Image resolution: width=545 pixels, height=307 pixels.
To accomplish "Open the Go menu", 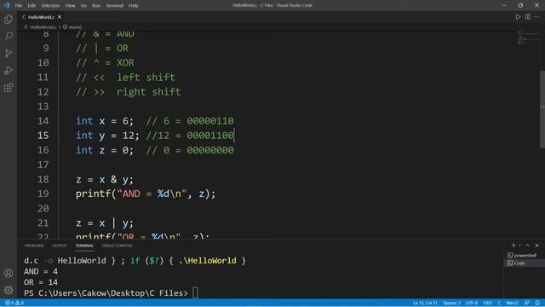I will click(x=83, y=6).
